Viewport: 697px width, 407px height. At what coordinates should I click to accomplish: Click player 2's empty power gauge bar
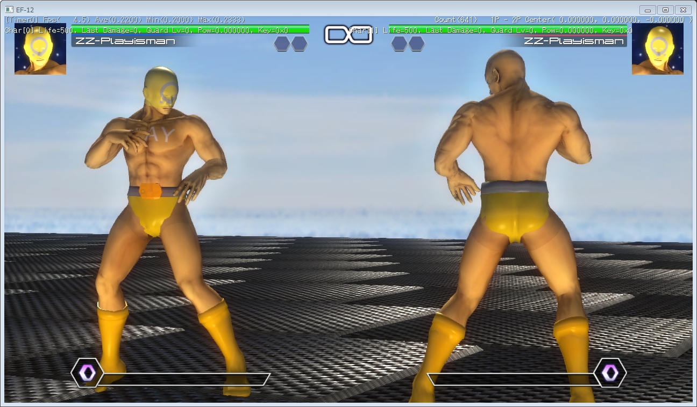(513, 379)
